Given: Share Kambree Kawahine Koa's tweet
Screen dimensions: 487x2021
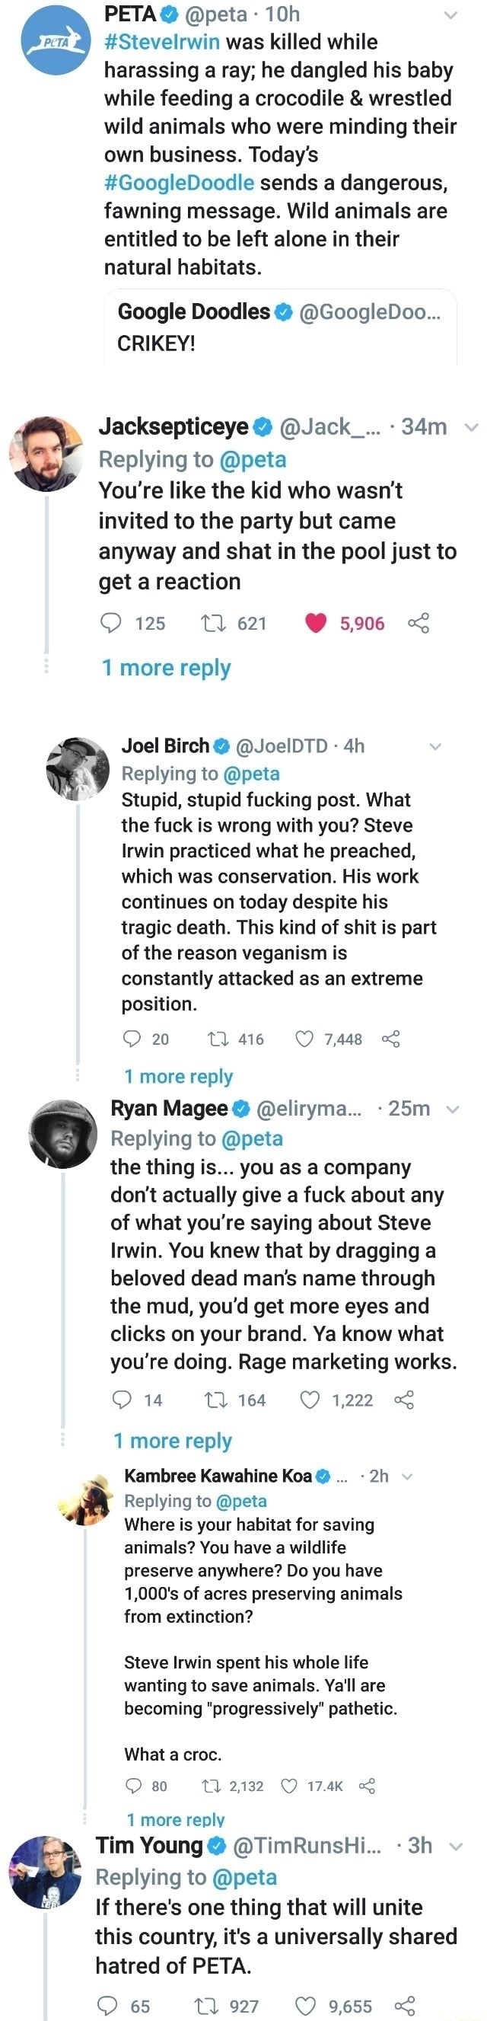Looking at the screenshot, I should click(x=367, y=1786).
